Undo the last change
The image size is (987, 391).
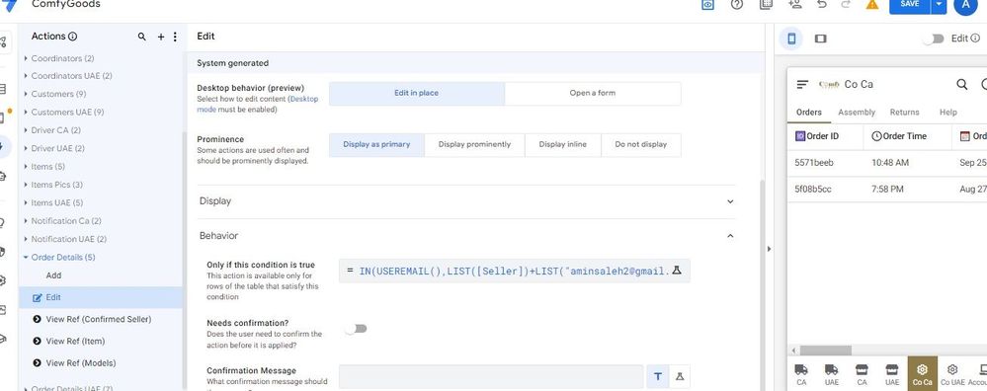821,4
